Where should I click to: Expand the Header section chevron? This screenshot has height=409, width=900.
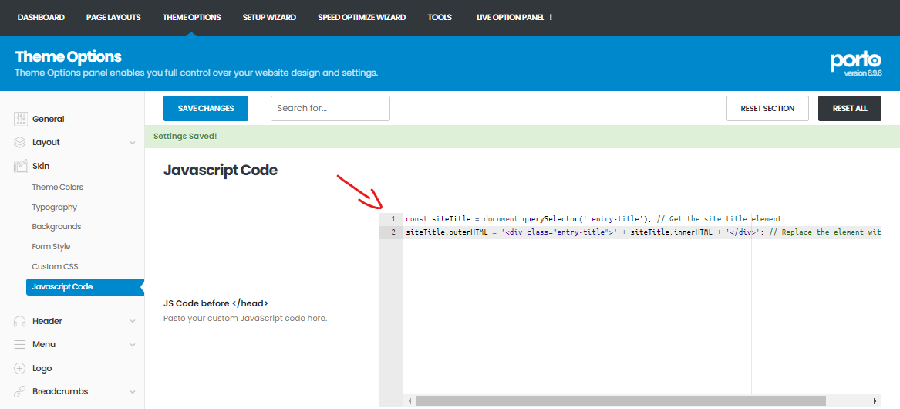point(133,321)
